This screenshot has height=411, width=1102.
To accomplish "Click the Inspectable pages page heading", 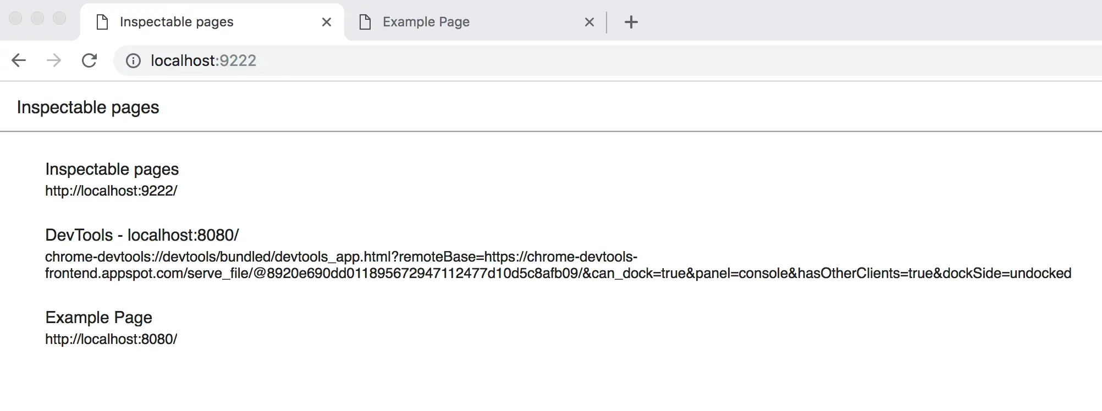I will tap(87, 107).
